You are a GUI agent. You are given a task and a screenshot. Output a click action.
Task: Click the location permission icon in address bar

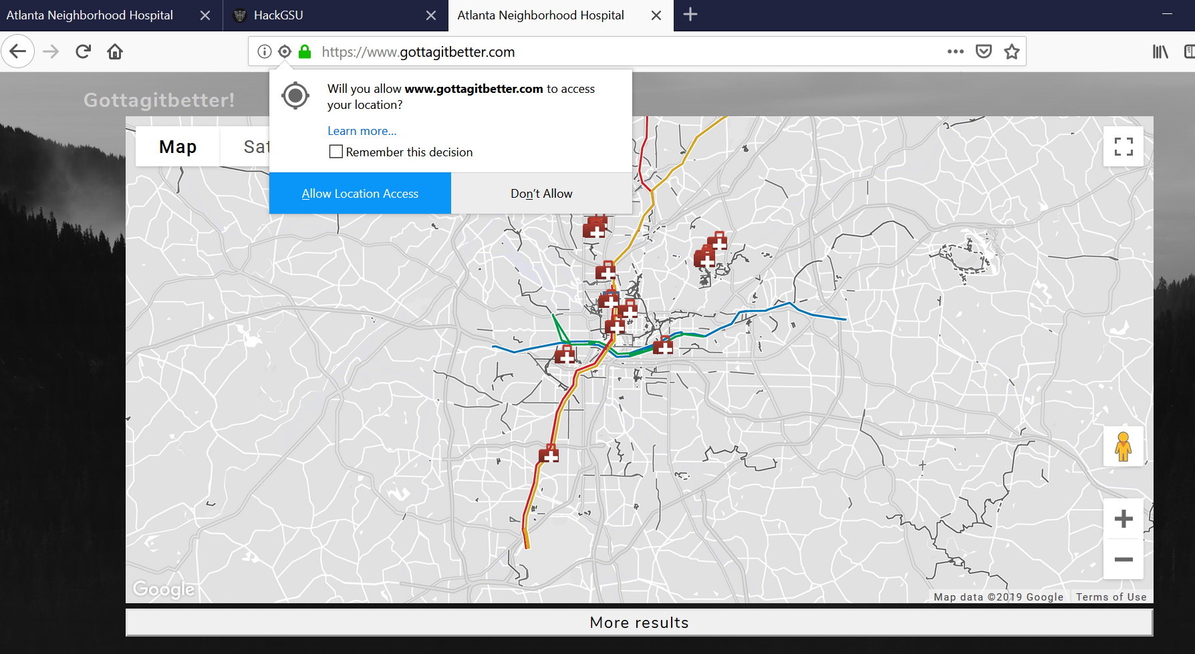285,51
